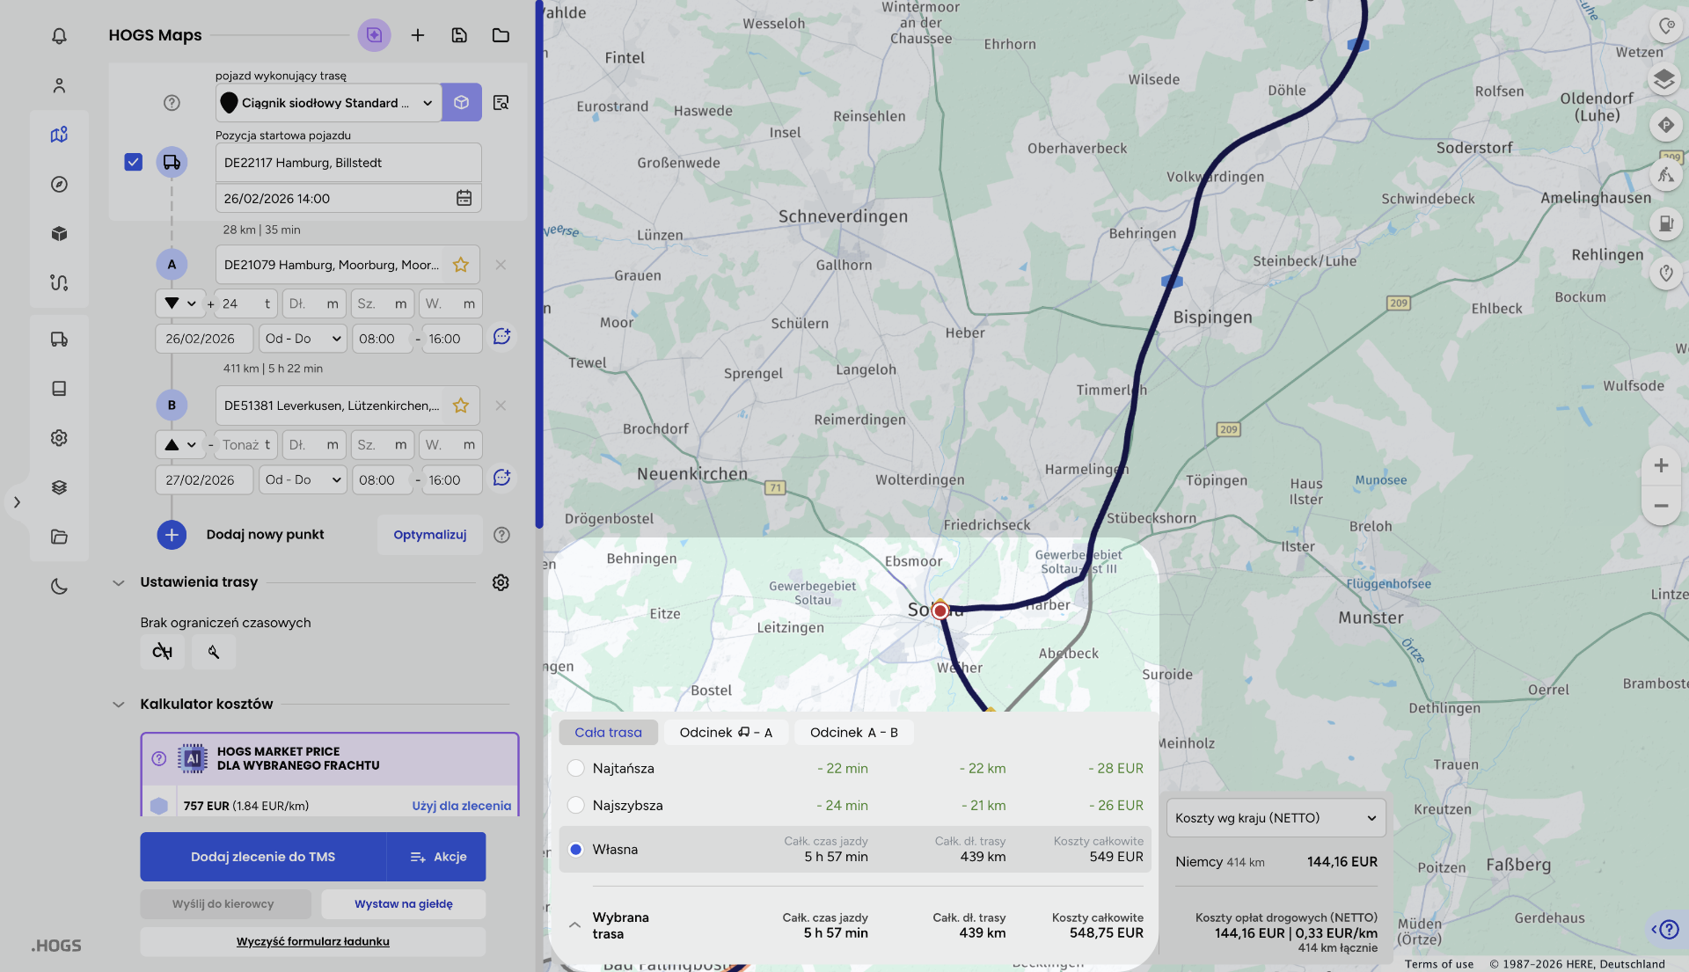
Task: Select the Cała trasa tab
Action: tap(608, 733)
